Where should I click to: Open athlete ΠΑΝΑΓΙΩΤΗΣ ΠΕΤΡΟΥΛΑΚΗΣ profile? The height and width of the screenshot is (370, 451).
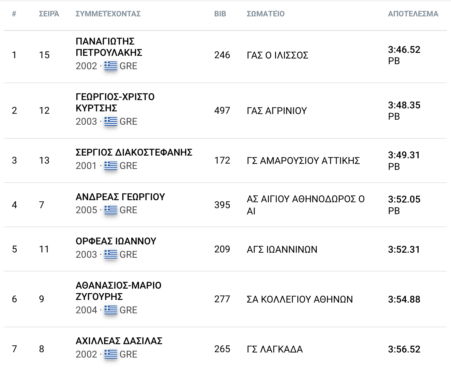point(109,47)
